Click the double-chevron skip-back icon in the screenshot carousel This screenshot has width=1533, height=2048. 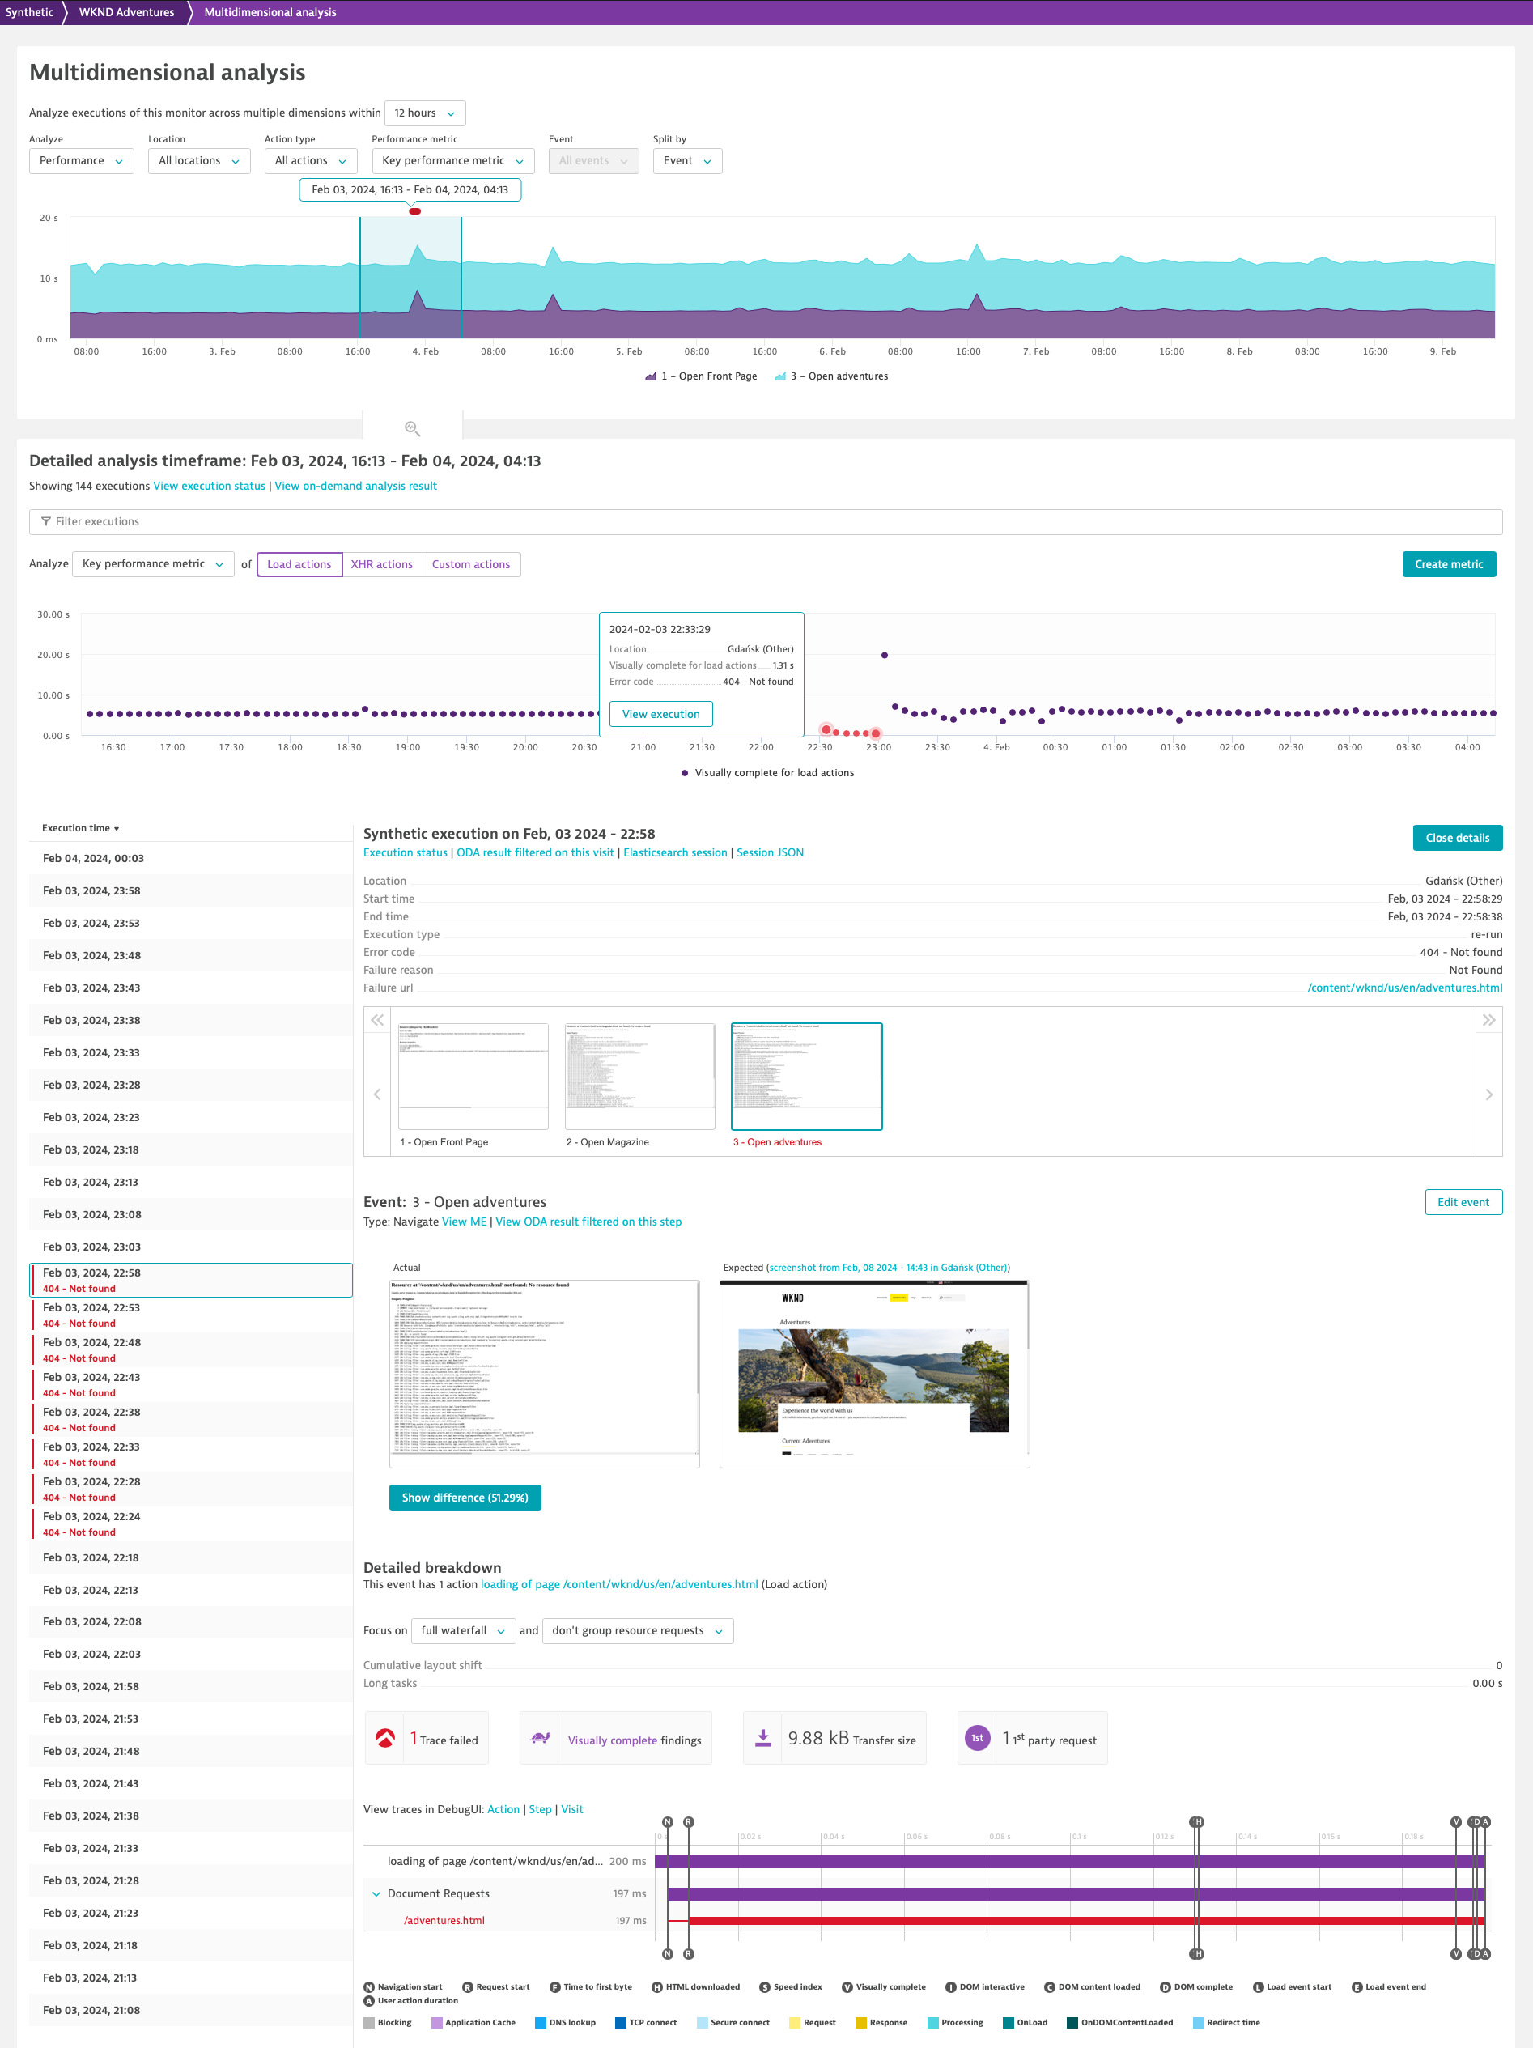point(378,1020)
